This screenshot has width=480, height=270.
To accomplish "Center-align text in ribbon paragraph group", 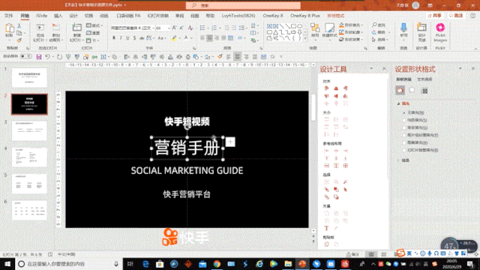I will (x=210, y=38).
